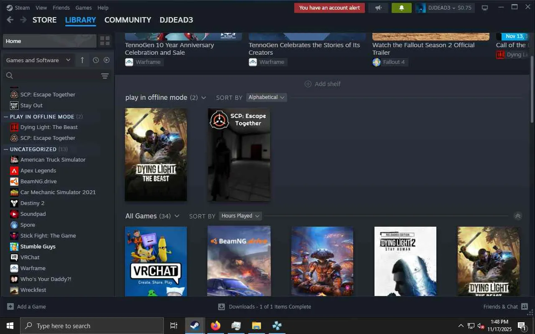The width and height of the screenshot is (535, 334).
Task: Change the Alphabetical sort dropdown
Action: [267, 97]
